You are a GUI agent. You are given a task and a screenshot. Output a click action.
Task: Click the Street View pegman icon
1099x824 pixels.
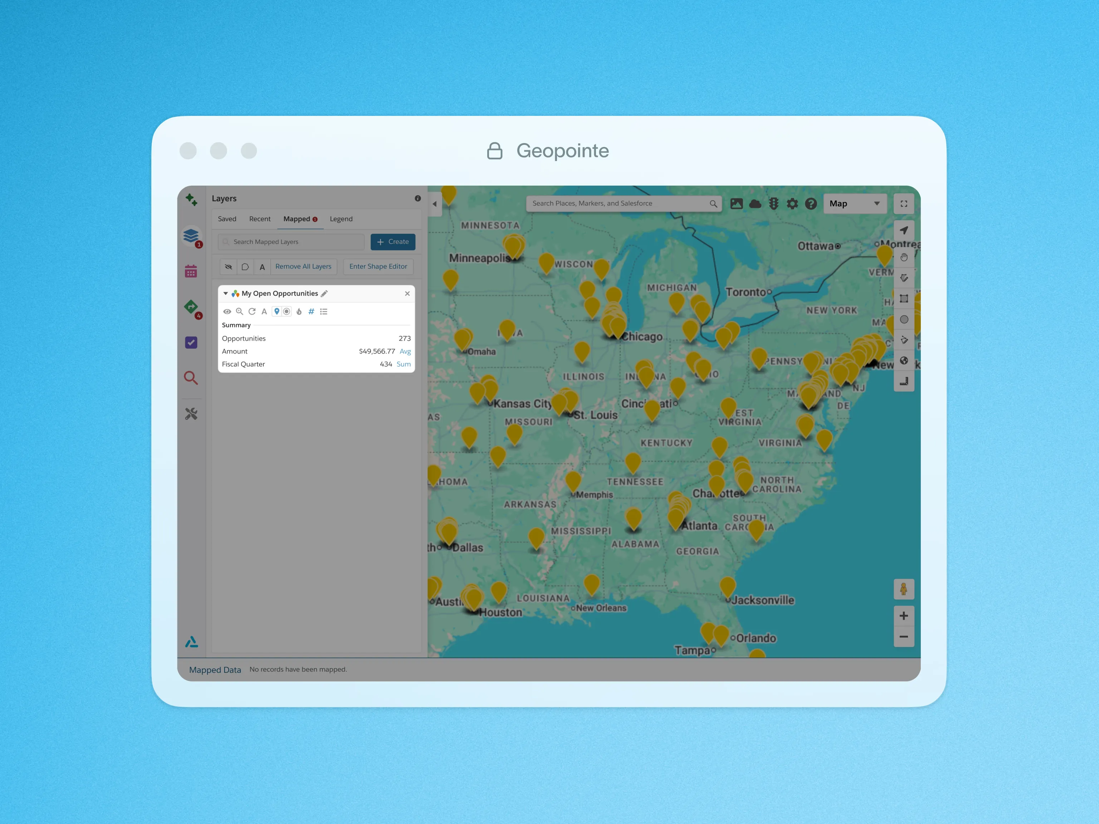point(903,589)
